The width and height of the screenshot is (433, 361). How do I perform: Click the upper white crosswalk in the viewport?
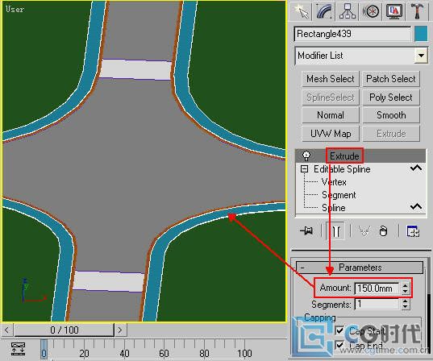coord(135,69)
